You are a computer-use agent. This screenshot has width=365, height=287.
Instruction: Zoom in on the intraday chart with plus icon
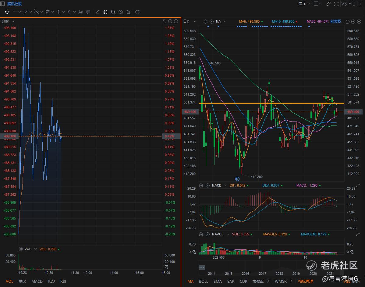(176, 21)
